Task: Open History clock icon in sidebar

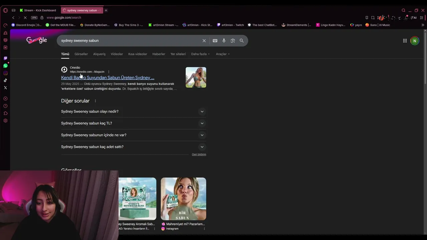Action: click(5, 106)
